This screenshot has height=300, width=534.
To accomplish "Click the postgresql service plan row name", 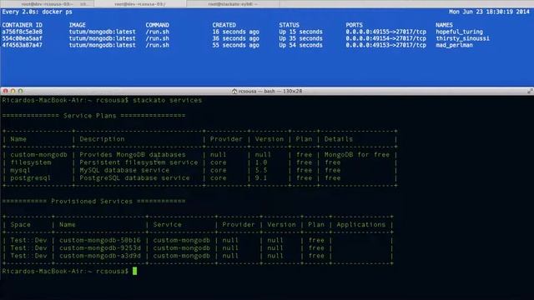I will (31, 178).
